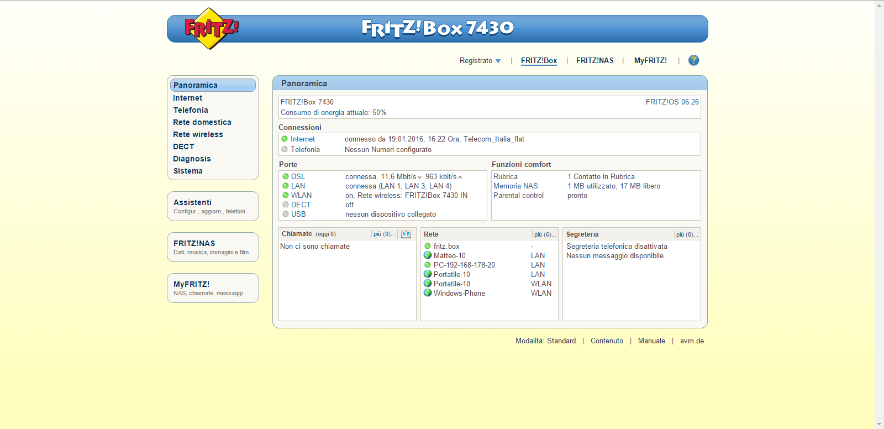
Task: Open the Assistenti configuration box
Action: click(x=213, y=206)
